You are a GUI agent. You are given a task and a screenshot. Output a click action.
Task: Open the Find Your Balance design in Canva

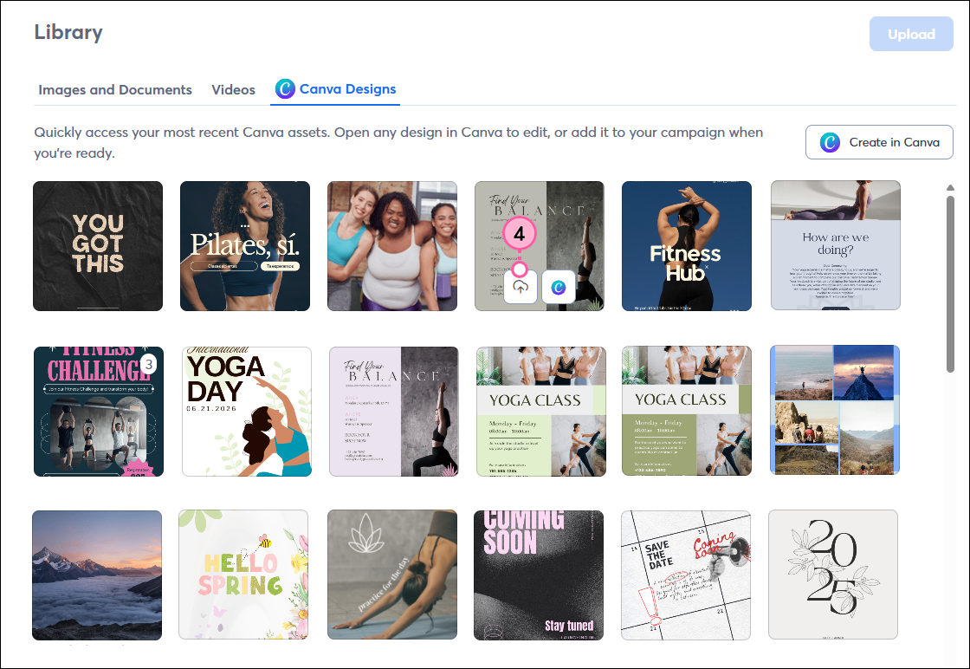(x=559, y=287)
